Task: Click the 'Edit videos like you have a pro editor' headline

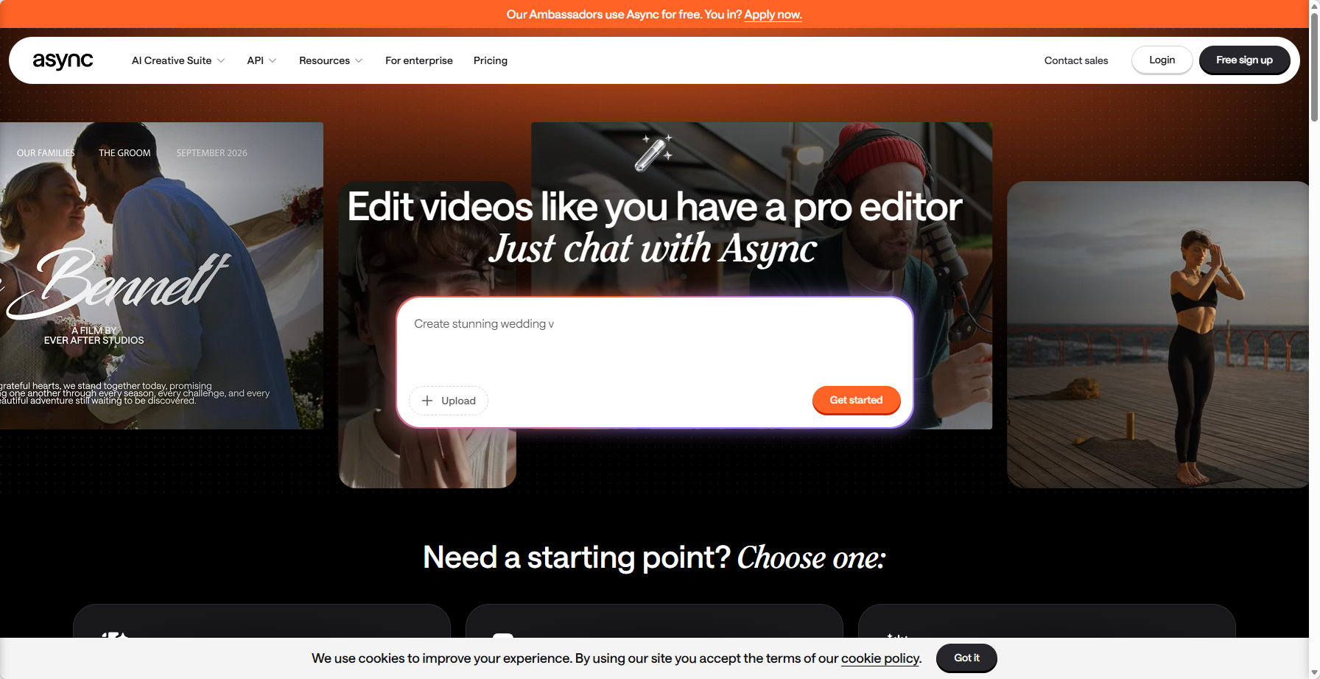Action: (x=655, y=207)
